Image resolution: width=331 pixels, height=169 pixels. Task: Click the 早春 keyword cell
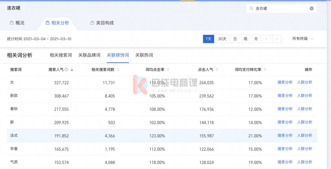point(14,149)
